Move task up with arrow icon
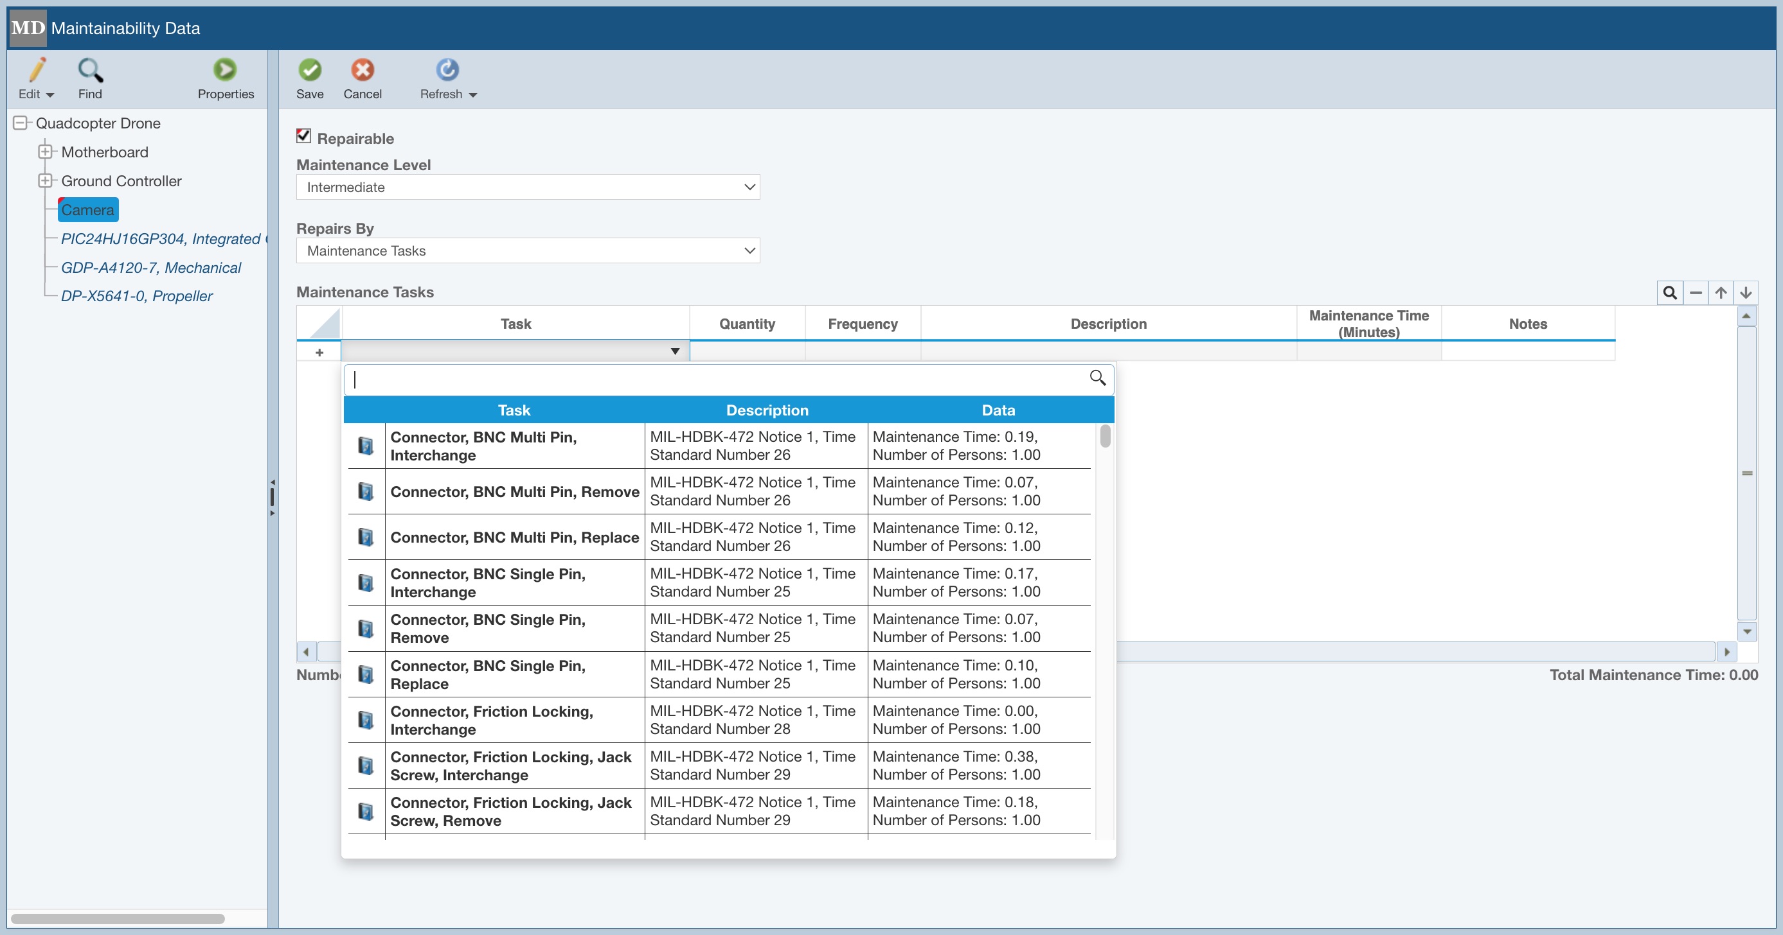The width and height of the screenshot is (1783, 935). pos(1721,293)
